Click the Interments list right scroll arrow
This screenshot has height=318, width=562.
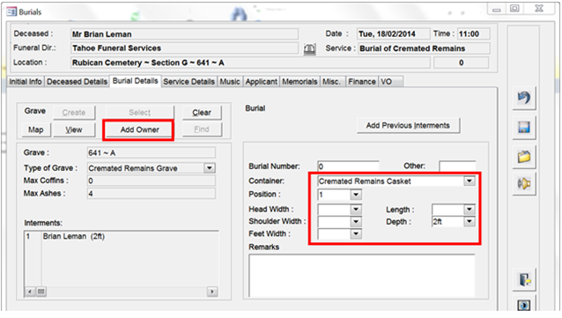pyautogui.click(x=212, y=292)
